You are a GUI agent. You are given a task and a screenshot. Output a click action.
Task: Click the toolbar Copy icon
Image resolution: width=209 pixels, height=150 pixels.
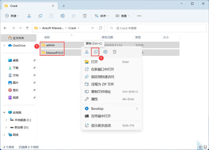point(40,16)
